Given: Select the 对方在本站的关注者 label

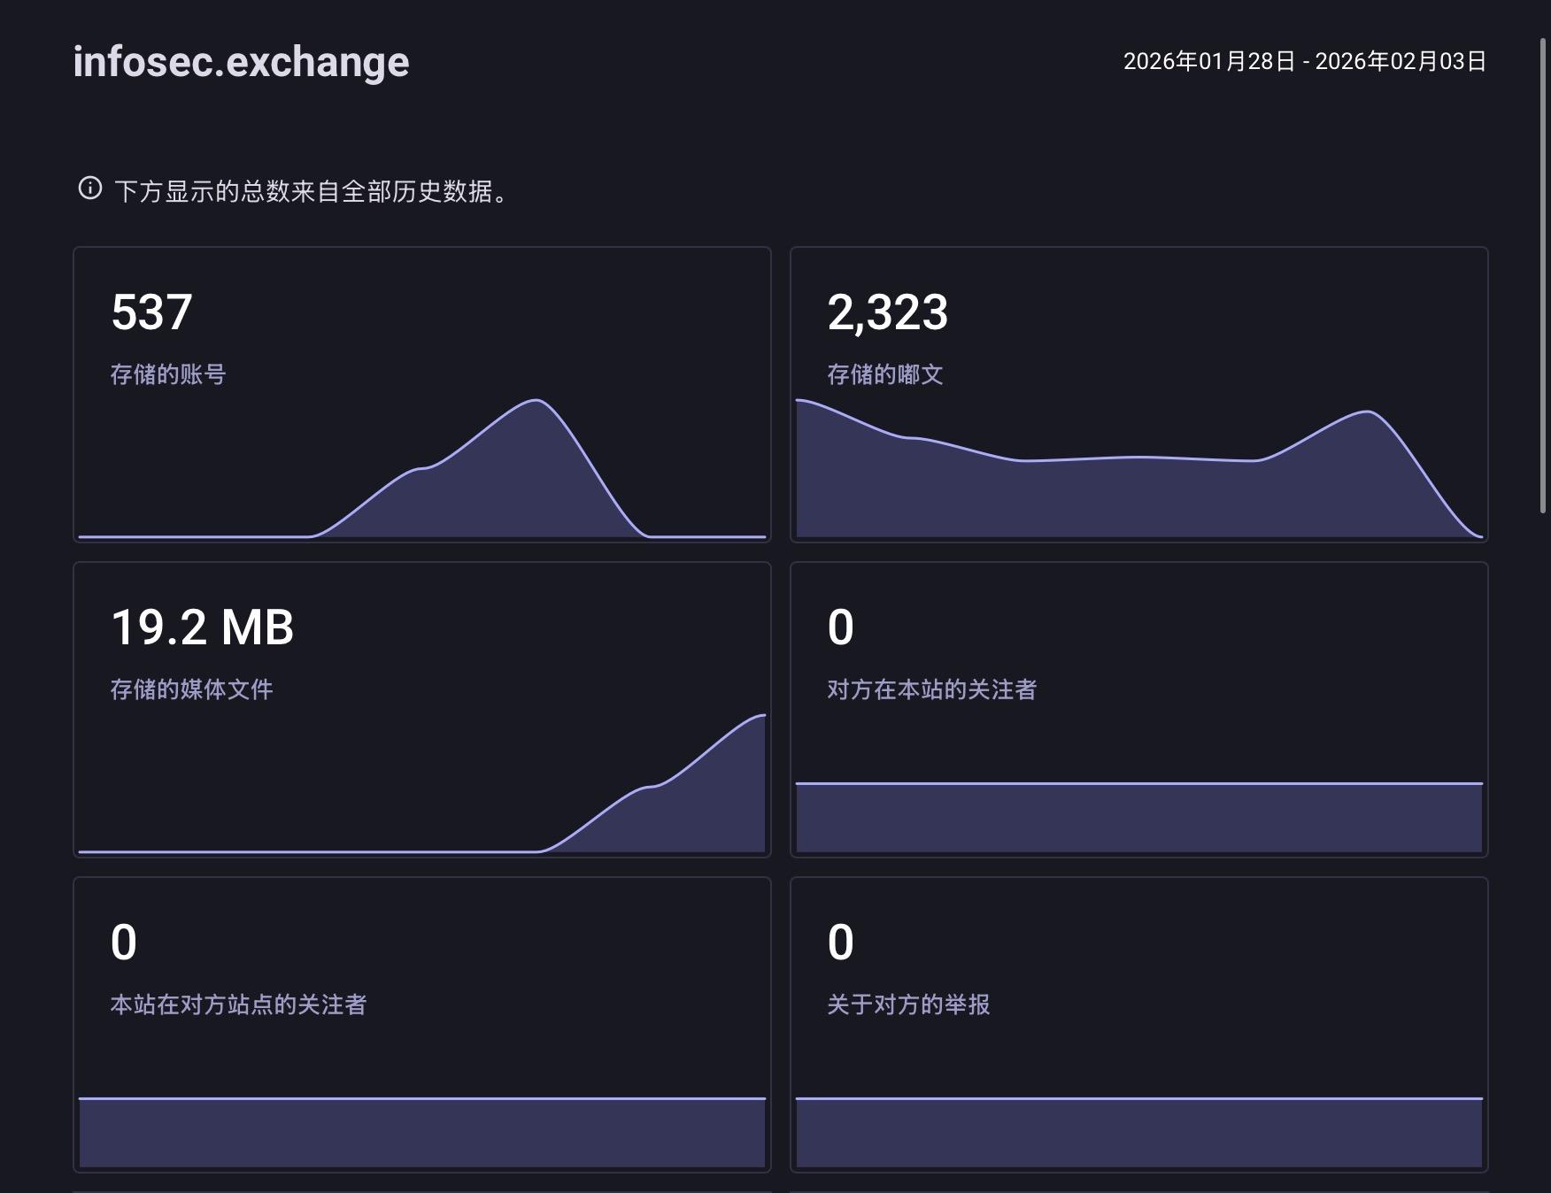Looking at the screenshot, I should coord(931,689).
